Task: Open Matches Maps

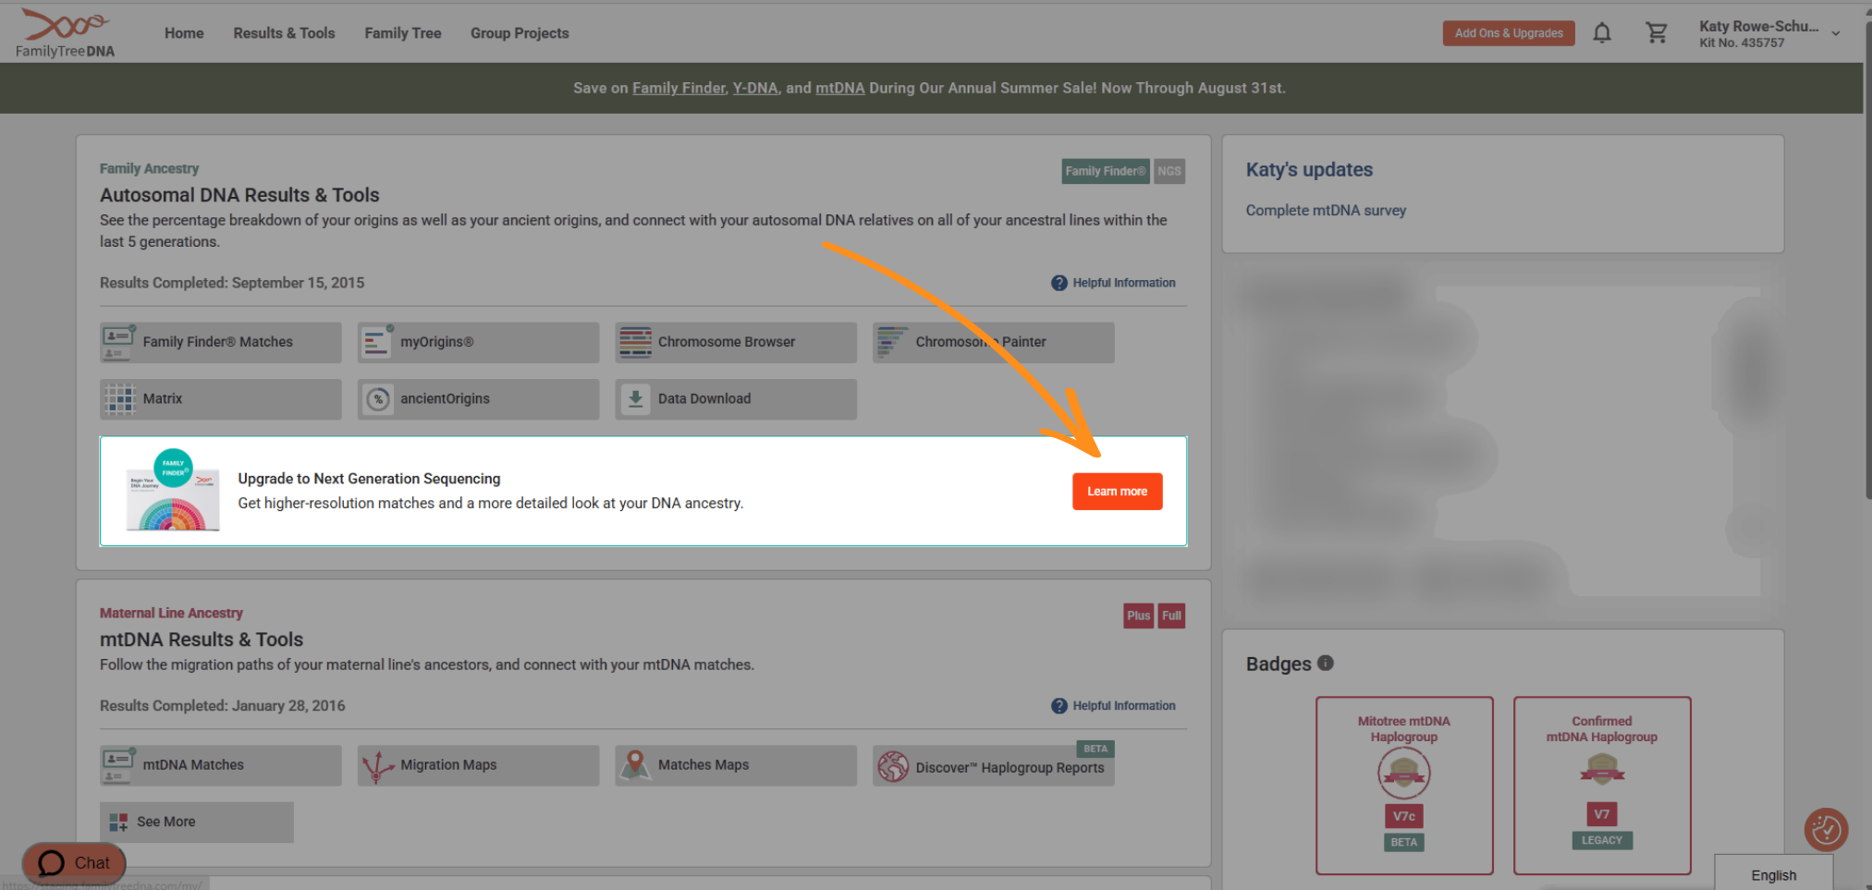Action: [x=736, y=765]
